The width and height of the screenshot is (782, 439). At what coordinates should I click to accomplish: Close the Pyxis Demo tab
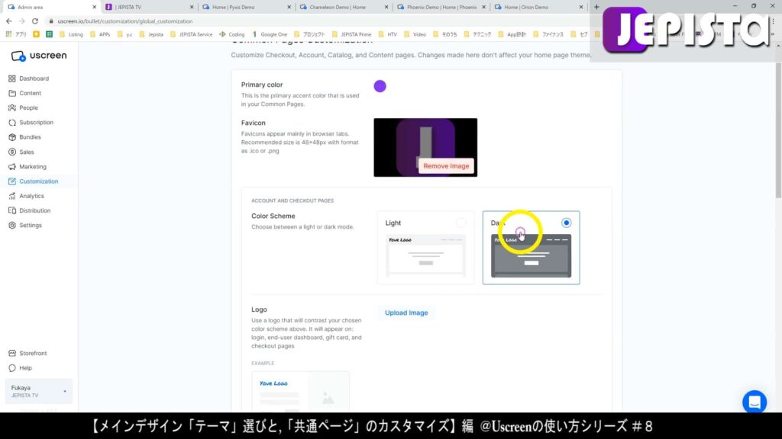click(289, 7)
